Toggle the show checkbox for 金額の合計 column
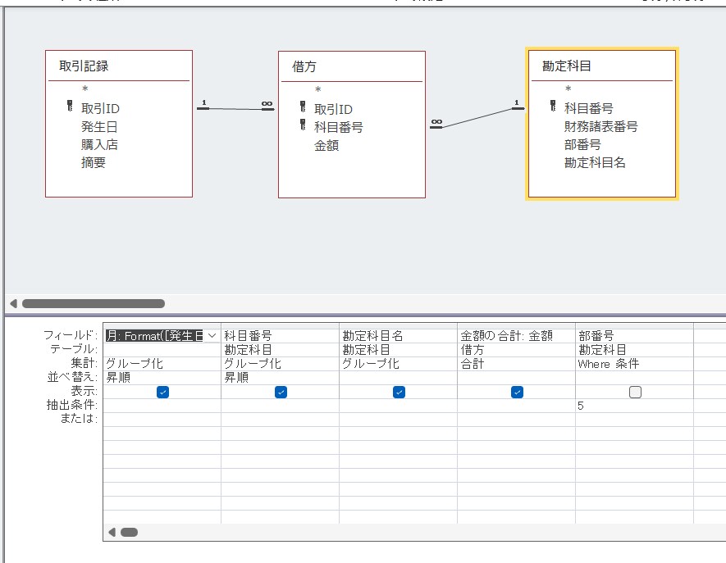 tap(517, 392)
